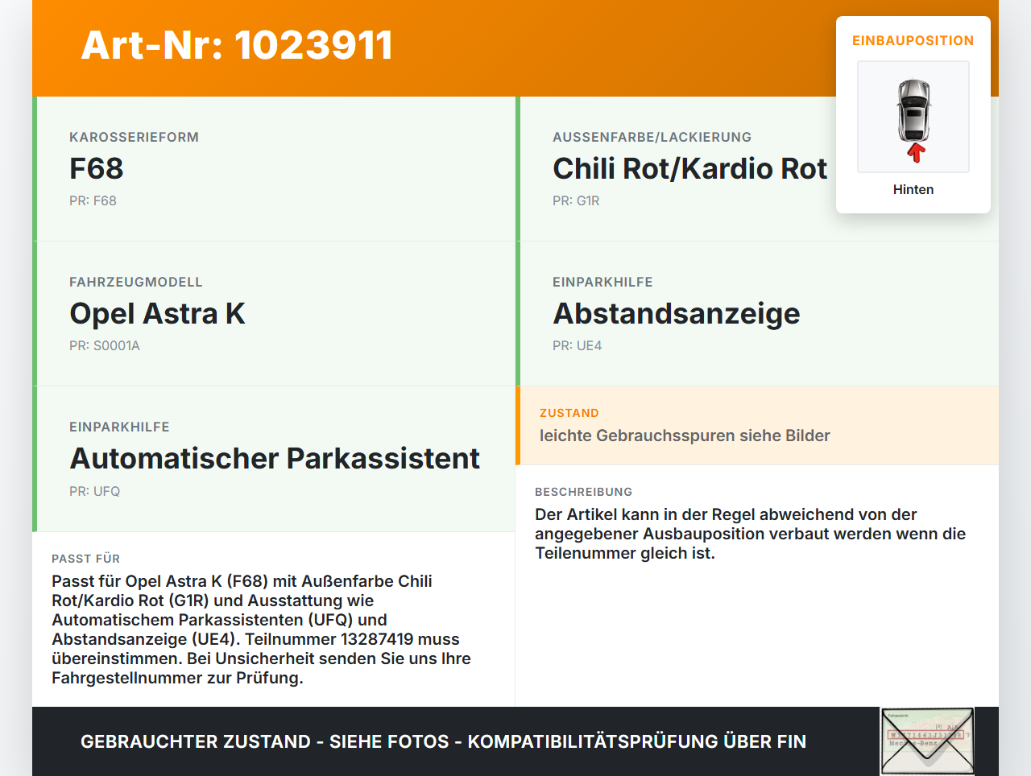
Task: Select the Karosserieform F68 card
Action: pos(274,169)
